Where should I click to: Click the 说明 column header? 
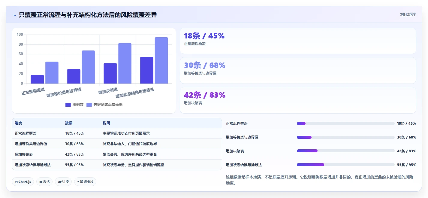(x=107, y=123)
